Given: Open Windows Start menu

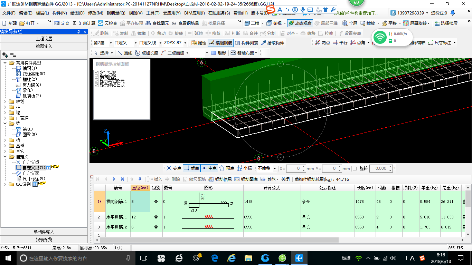Looking at the screenshot, I should 8,258.
